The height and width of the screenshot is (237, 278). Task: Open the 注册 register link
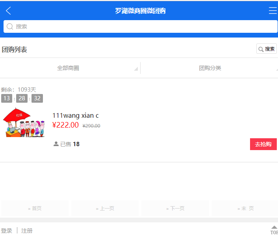click(x=27, y=231)
